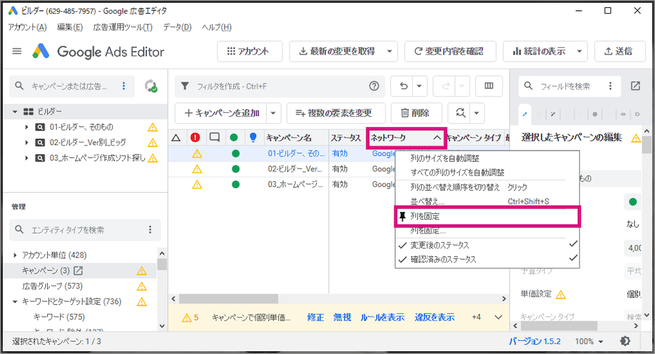Expand 03_ホームページ作成ソフト探し campaign tree
This screenshot has height=354, width=655.
coord(26,158)
